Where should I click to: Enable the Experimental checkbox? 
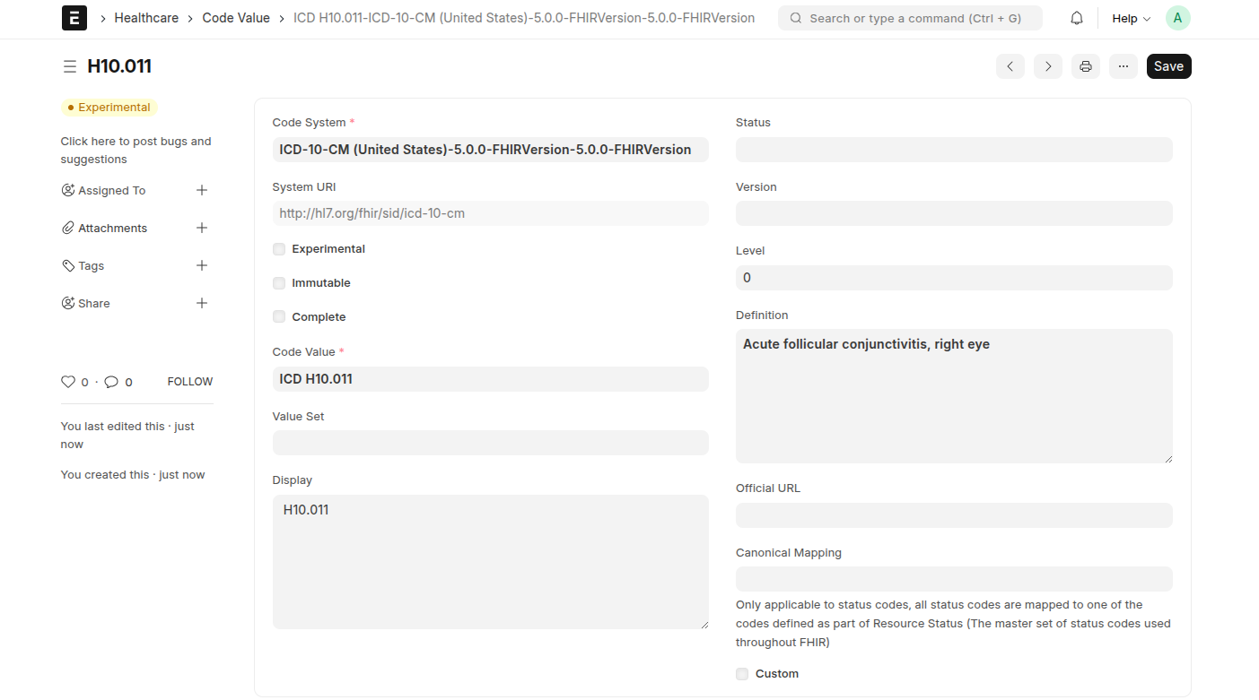279,249
